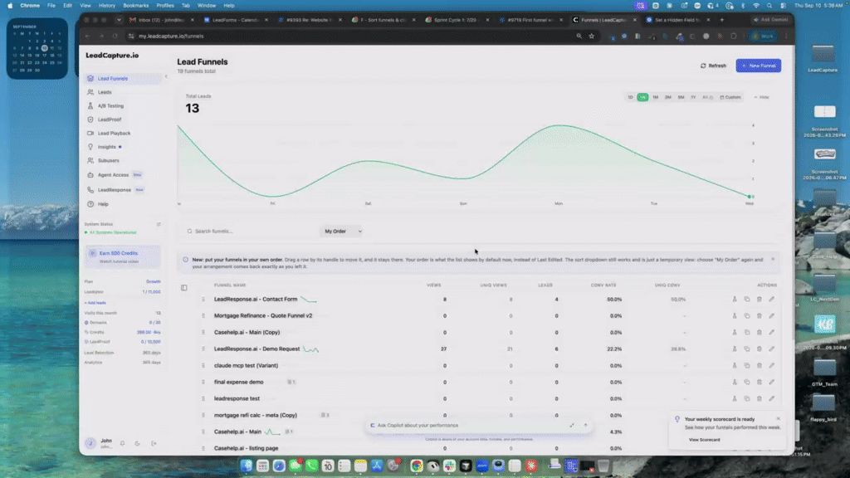Edit Mortgage Refinance Quote Funnel v2
The image size is (850, 478).
(771, 316)
